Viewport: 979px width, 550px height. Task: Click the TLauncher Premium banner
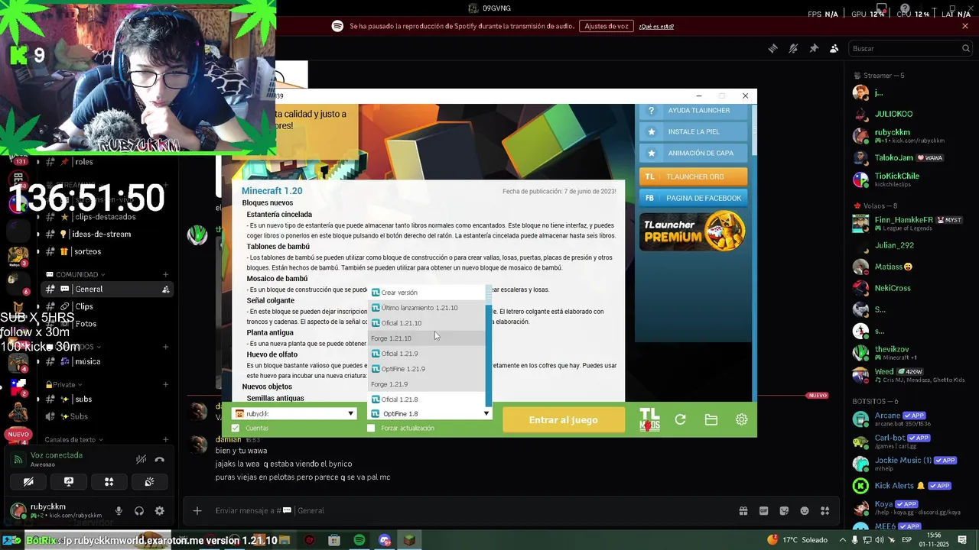click(x=693, y=231)
